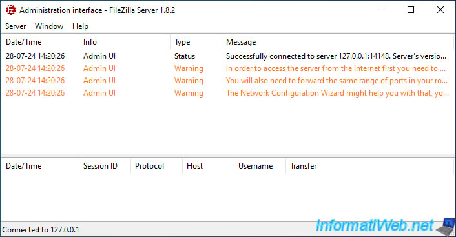Minimize the FileZilla Server window
This screenshot has width=456, height=237.
(382, 10)
